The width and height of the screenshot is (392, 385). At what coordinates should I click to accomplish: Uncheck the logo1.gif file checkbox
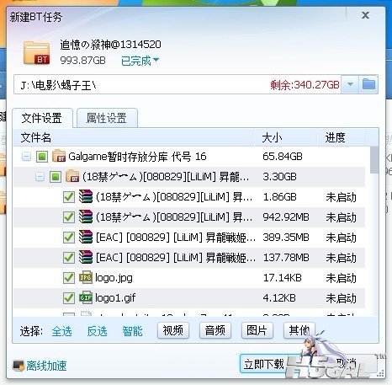[69, 298]
